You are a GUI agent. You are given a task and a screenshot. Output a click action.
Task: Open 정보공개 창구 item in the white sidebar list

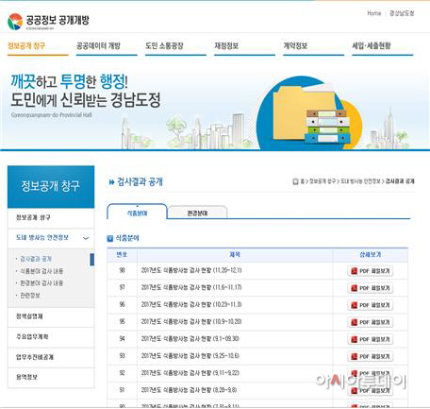click(x=33, y=217)
